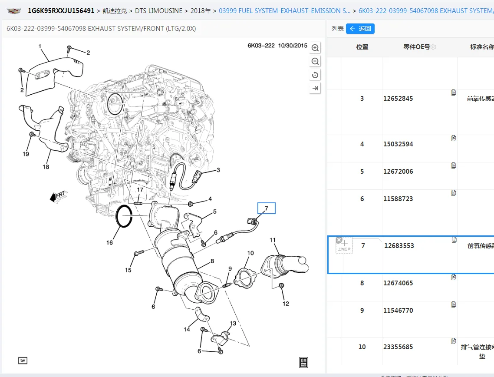Select part number 12683553
The image size is (494, 377).
399,246
